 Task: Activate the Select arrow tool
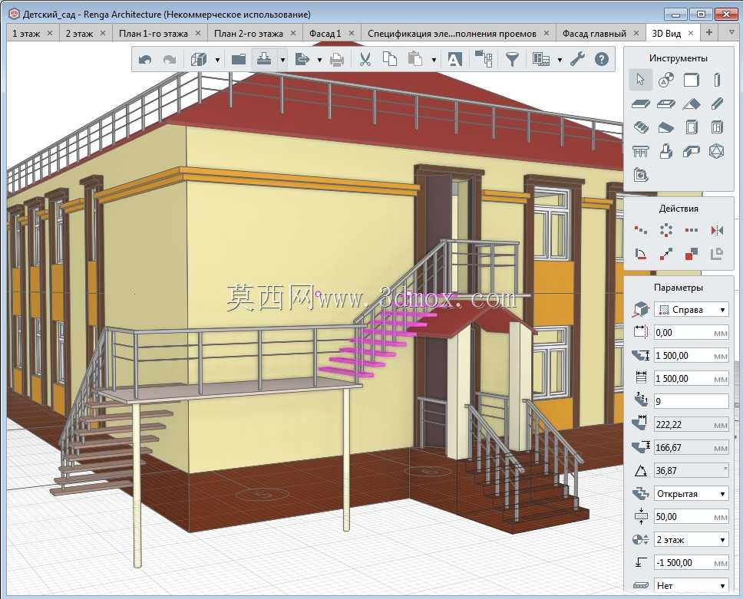(641, 80)
